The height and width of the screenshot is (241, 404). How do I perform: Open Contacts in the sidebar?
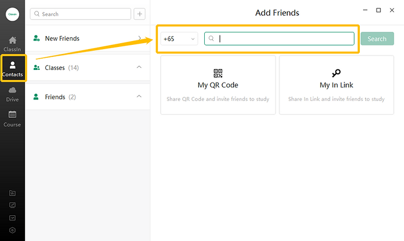click(12, 68)
